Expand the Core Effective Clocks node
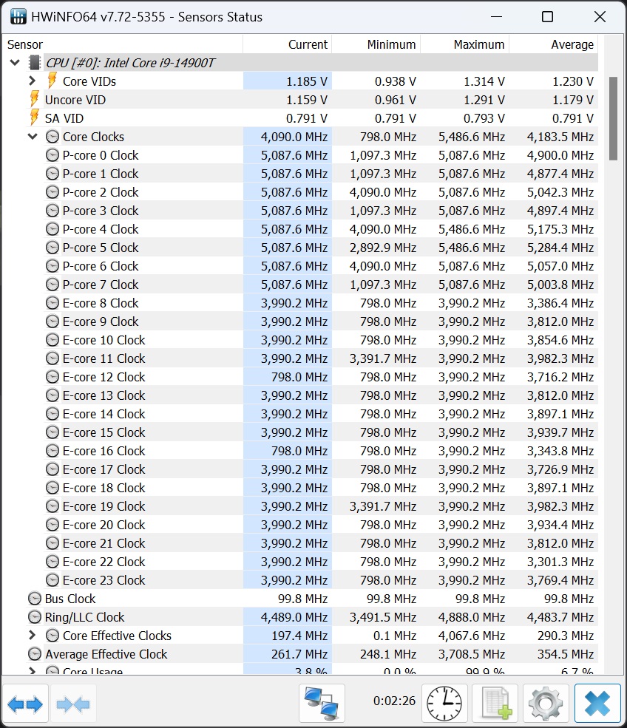 point(32,635)
